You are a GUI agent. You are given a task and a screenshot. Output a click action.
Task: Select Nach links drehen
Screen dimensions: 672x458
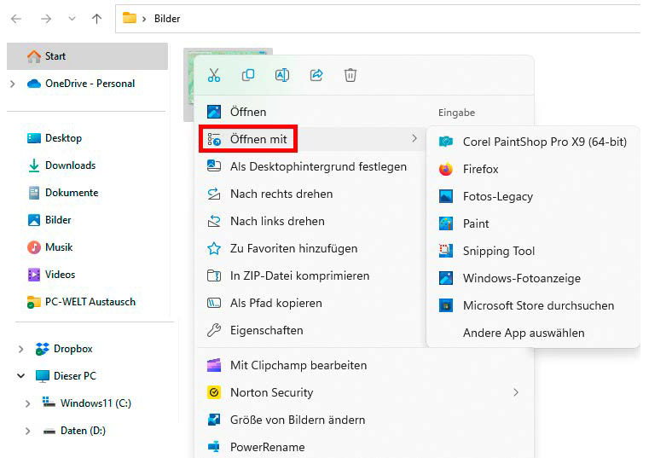tap(310, 221)
